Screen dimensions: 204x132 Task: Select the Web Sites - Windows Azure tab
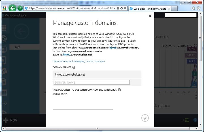click(150, 9)
